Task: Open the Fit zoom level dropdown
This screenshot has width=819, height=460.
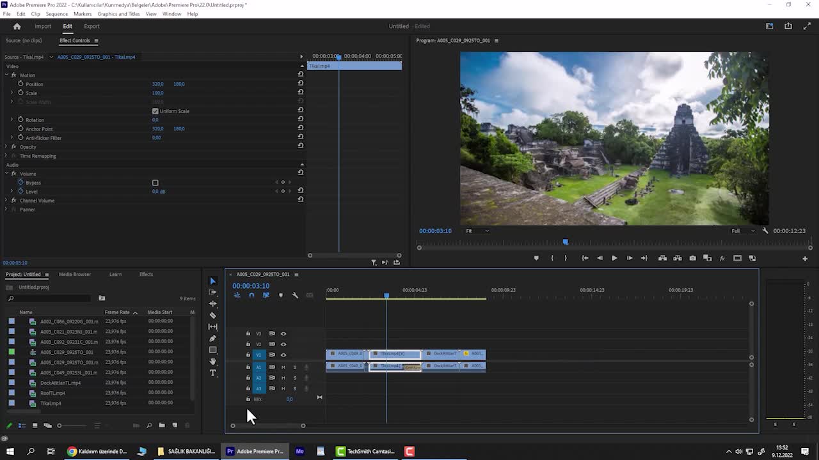Action: point(477,231)
